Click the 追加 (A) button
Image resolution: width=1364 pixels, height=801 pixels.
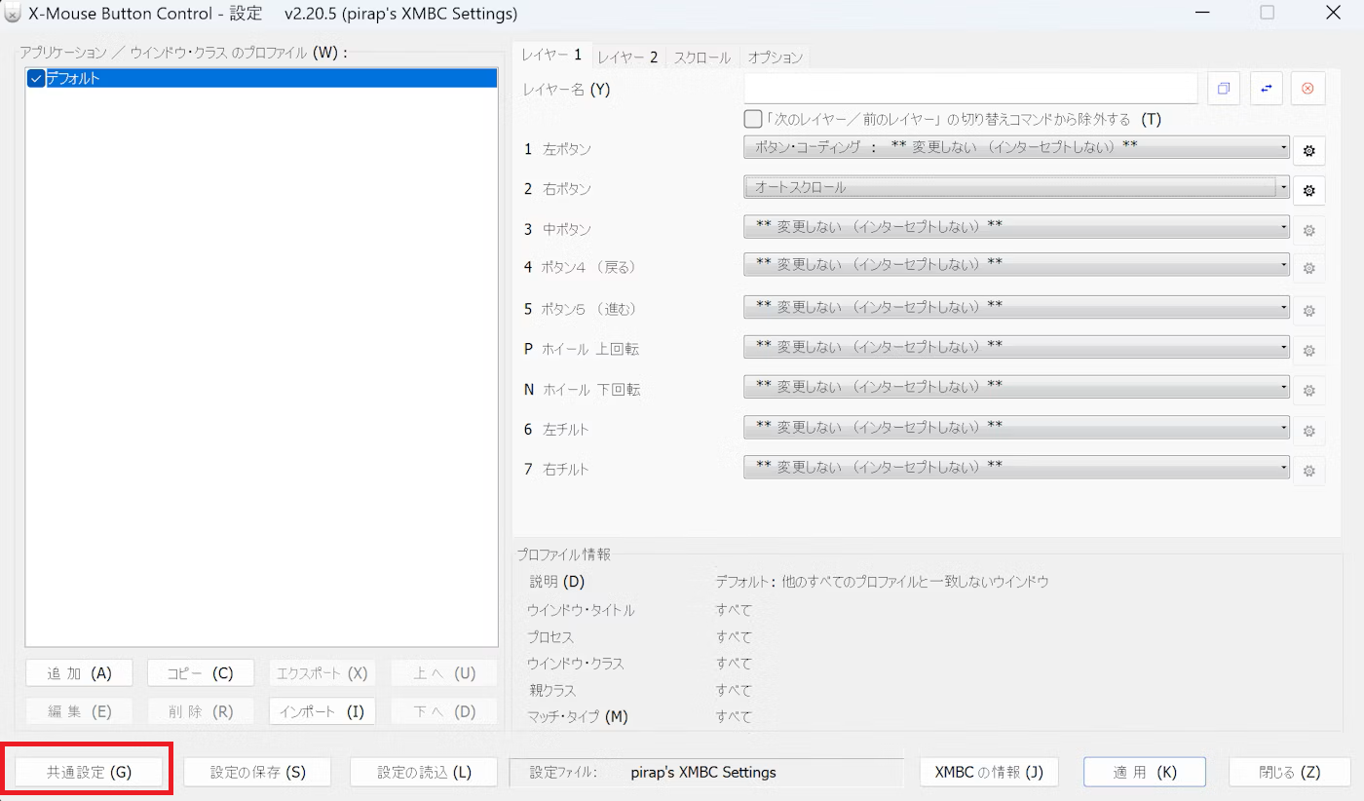(x=80, y=673)
